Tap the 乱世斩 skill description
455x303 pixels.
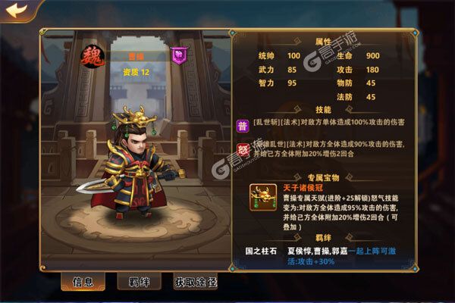point(329,122)
